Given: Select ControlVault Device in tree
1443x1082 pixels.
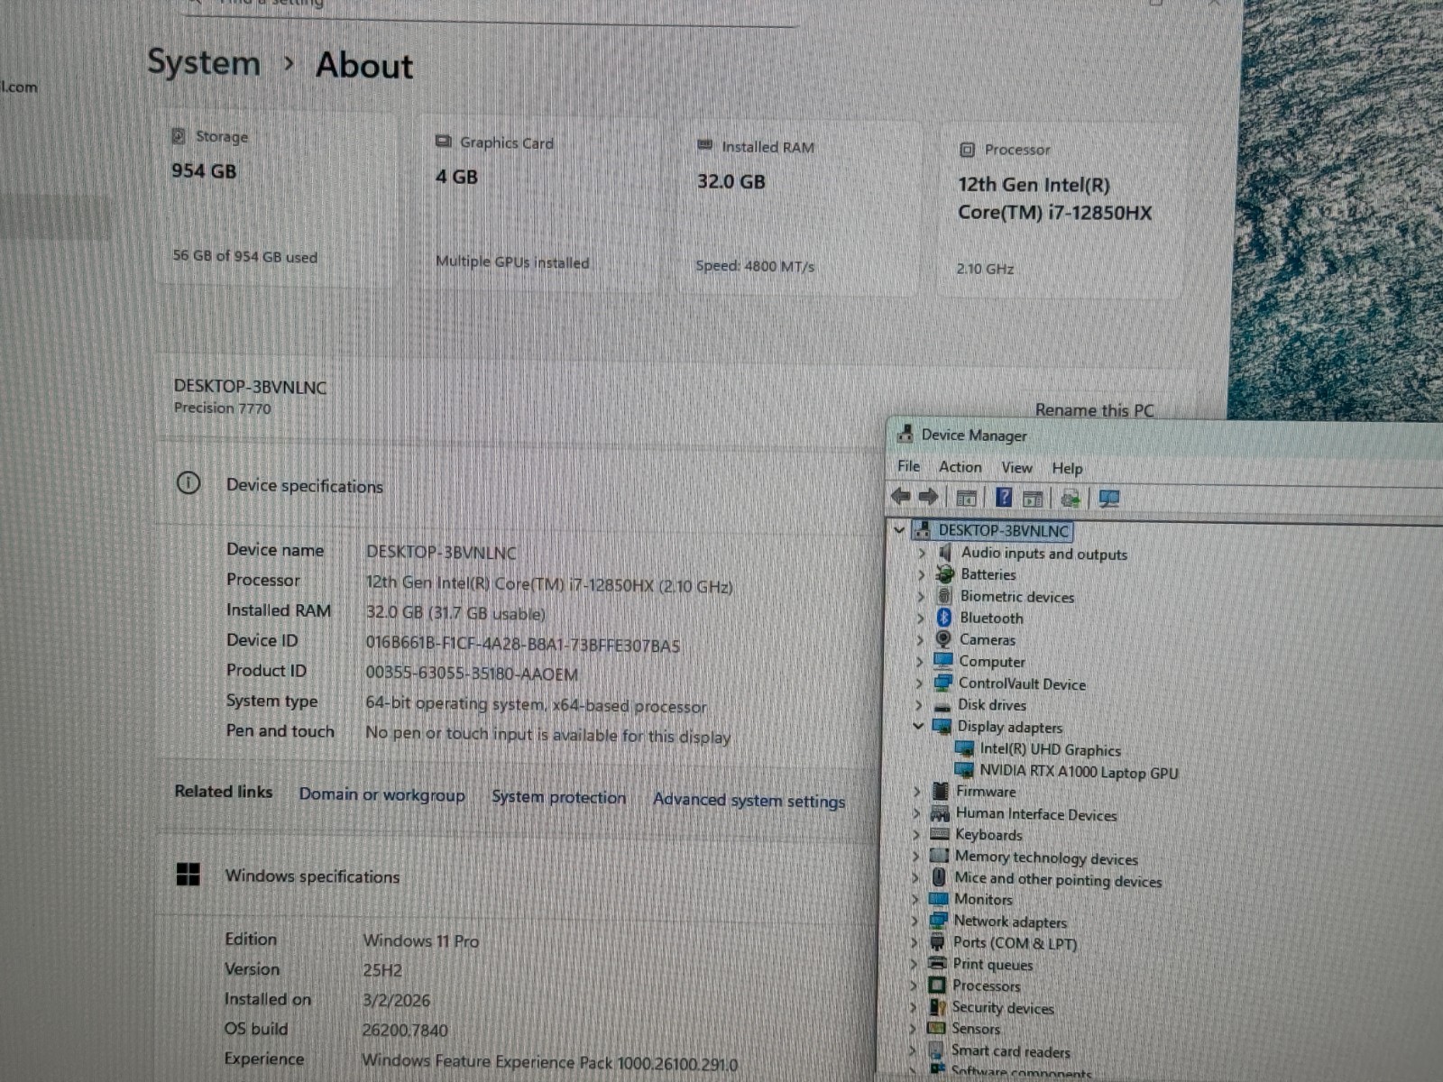Looking at the screenshot, I should pos(1022,683).
